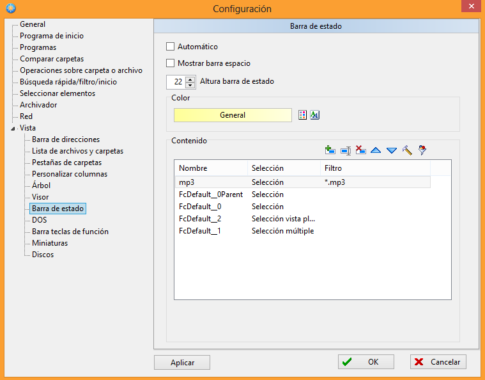Open Pestañas de carpetas settings
Viewport: 485px width, 380px height.
tap(67, 162)
